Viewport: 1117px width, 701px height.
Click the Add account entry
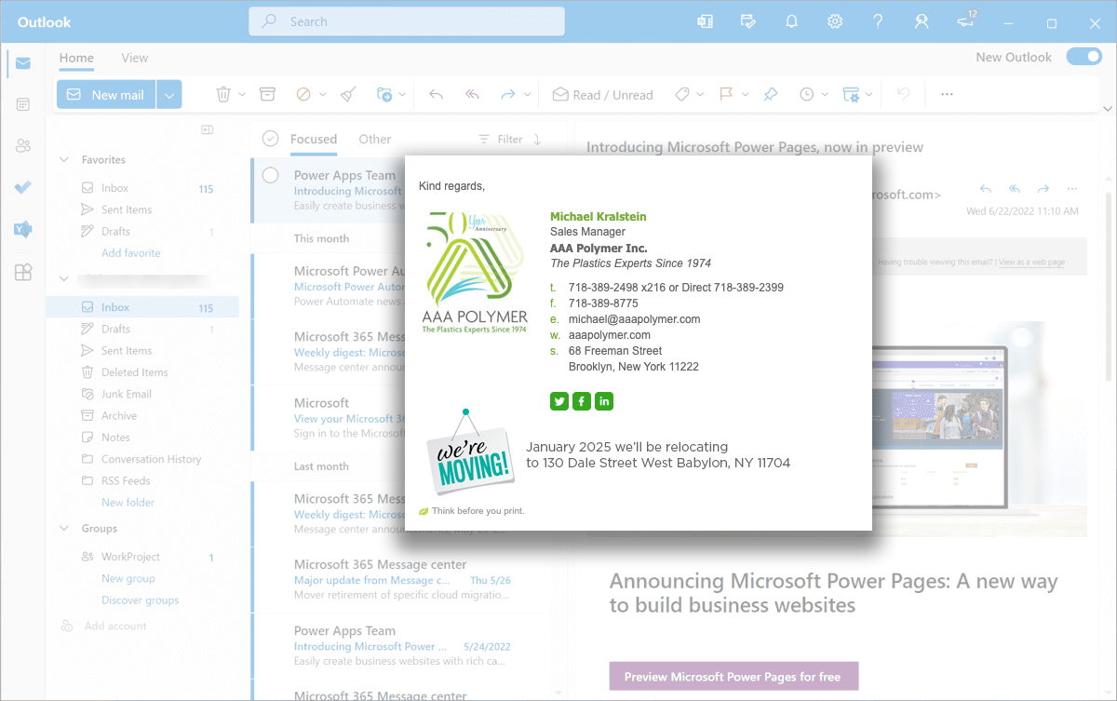tap(115, 626)
